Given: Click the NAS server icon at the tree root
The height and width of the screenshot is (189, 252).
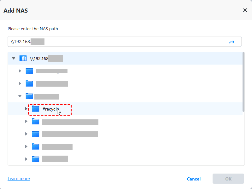Looking at the screenshot, I should 23,58.
